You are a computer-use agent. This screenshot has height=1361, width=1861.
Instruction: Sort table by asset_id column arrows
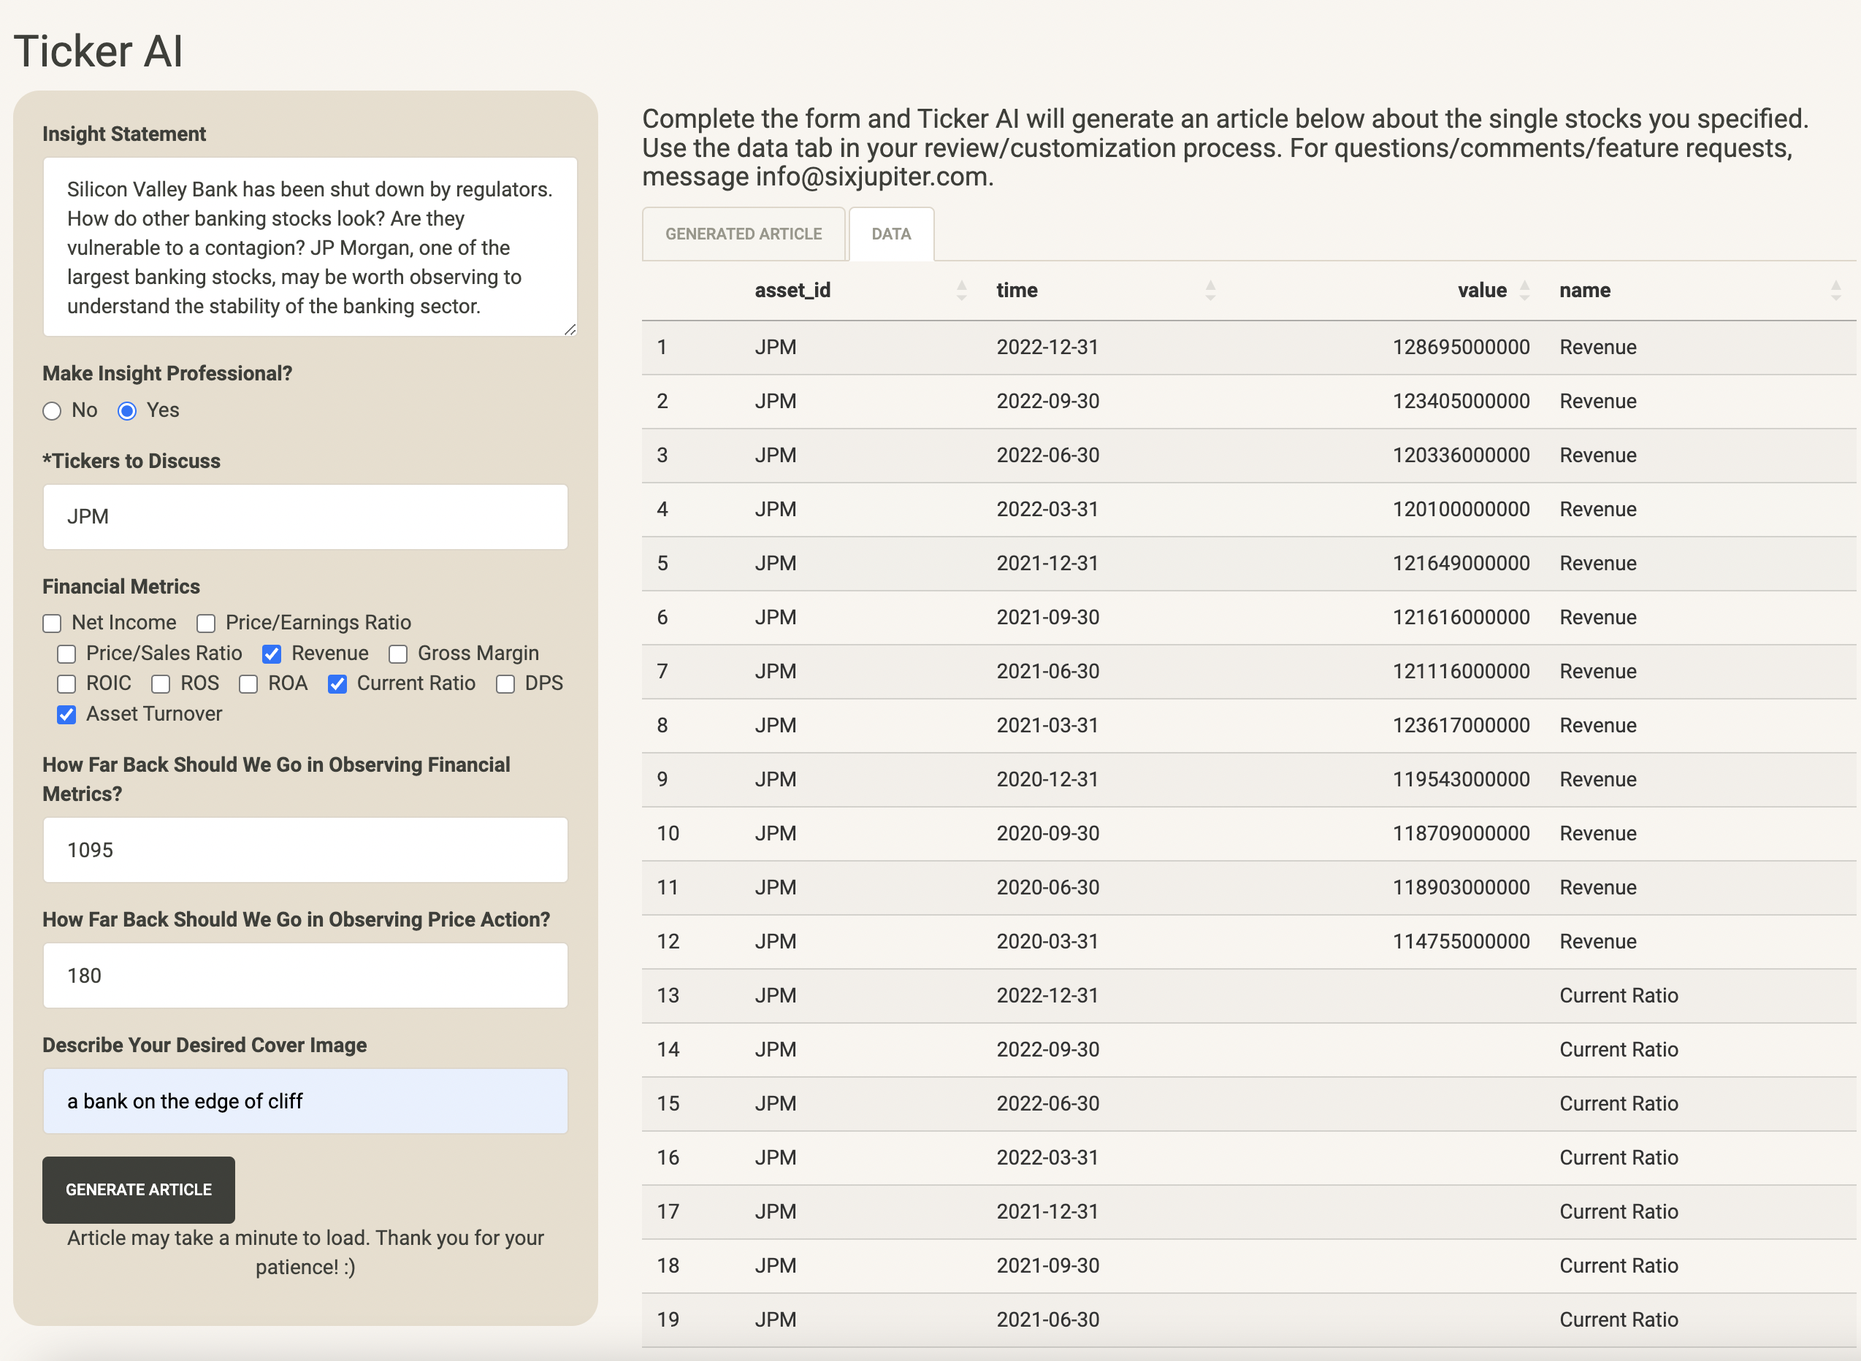tap(961, 290)
